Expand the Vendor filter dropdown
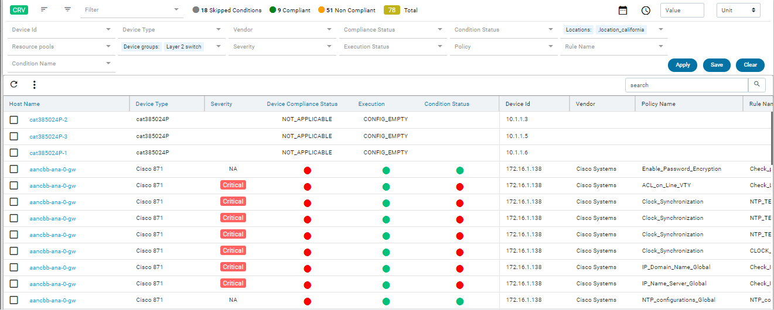Screen dimensions: 774x310 pos(329,29)
